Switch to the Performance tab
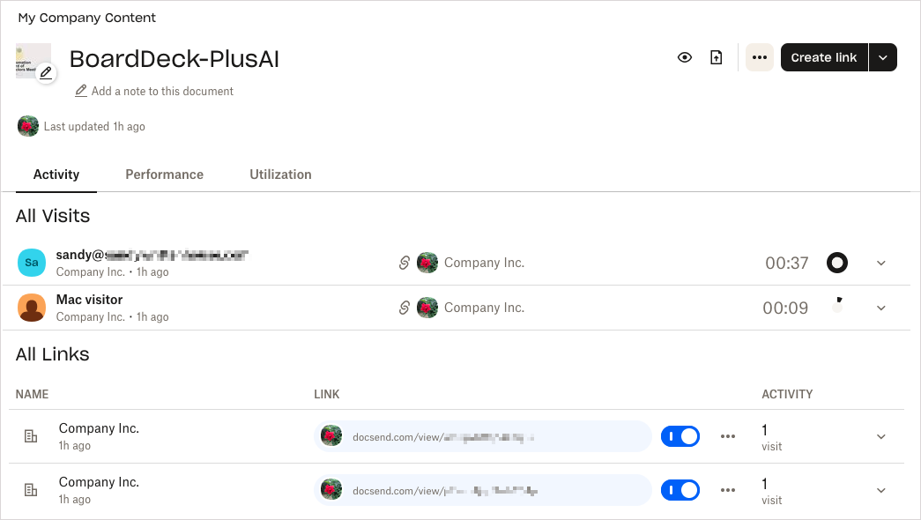Screen dimensions: 921x520 [x=164, y=175]
